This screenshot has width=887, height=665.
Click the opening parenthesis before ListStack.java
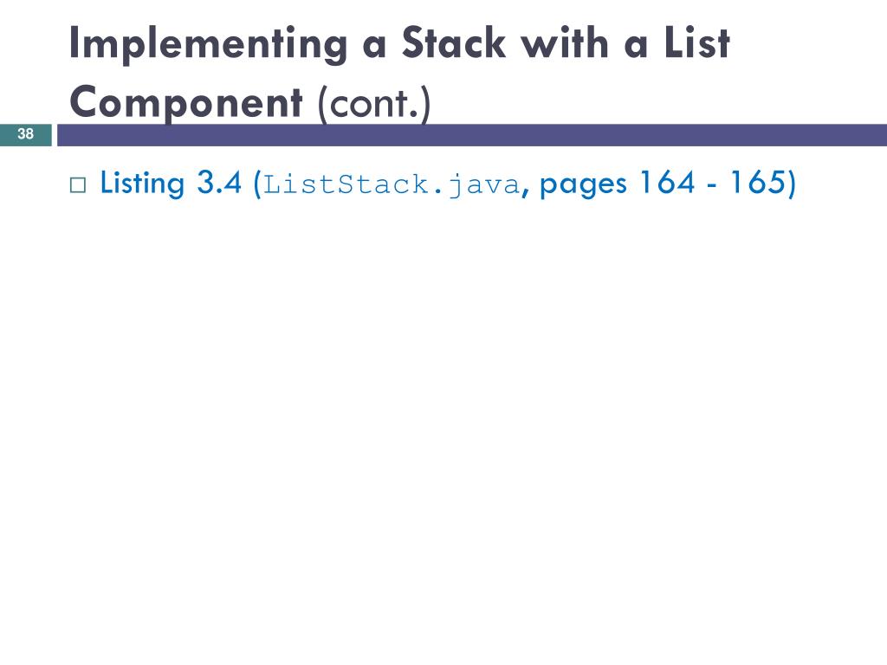click(x=257, y=184)
